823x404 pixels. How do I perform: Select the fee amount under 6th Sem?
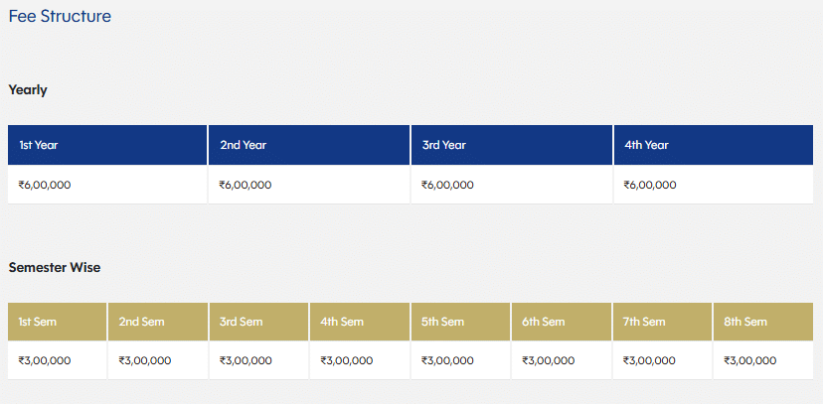pyautogui.click(x=548, y=360)
